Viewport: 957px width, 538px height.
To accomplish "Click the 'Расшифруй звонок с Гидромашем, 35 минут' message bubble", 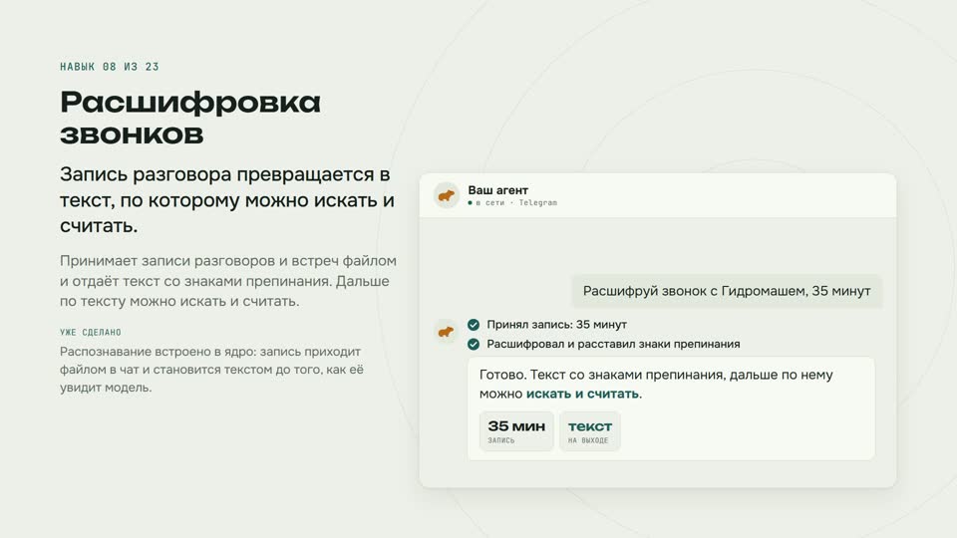I will (x=727, y=291).
